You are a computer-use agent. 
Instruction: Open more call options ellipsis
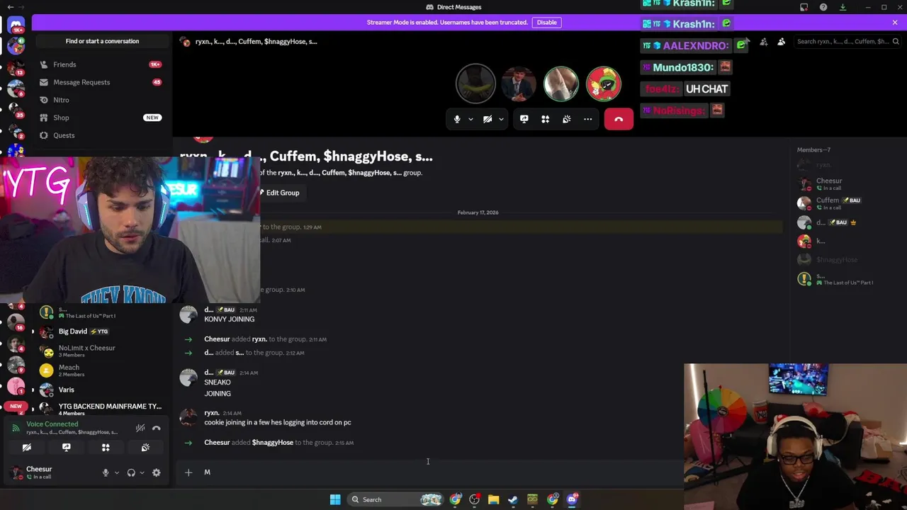coord(587,119)
